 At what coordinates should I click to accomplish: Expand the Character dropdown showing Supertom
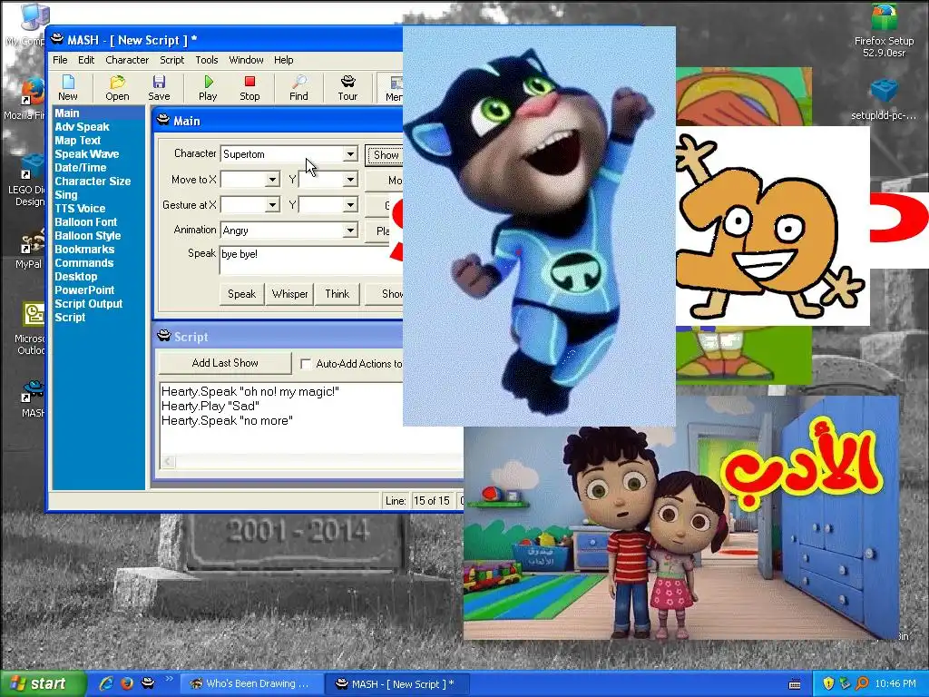(350, 154)
